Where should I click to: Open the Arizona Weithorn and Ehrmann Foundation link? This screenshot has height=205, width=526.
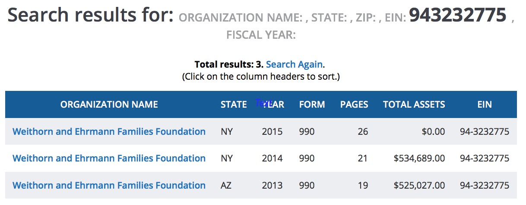click(x=109, y=186)
